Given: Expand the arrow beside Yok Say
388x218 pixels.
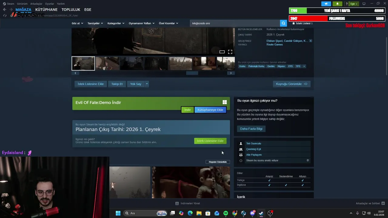Looking at the screenshot, I should pos(147,84).
